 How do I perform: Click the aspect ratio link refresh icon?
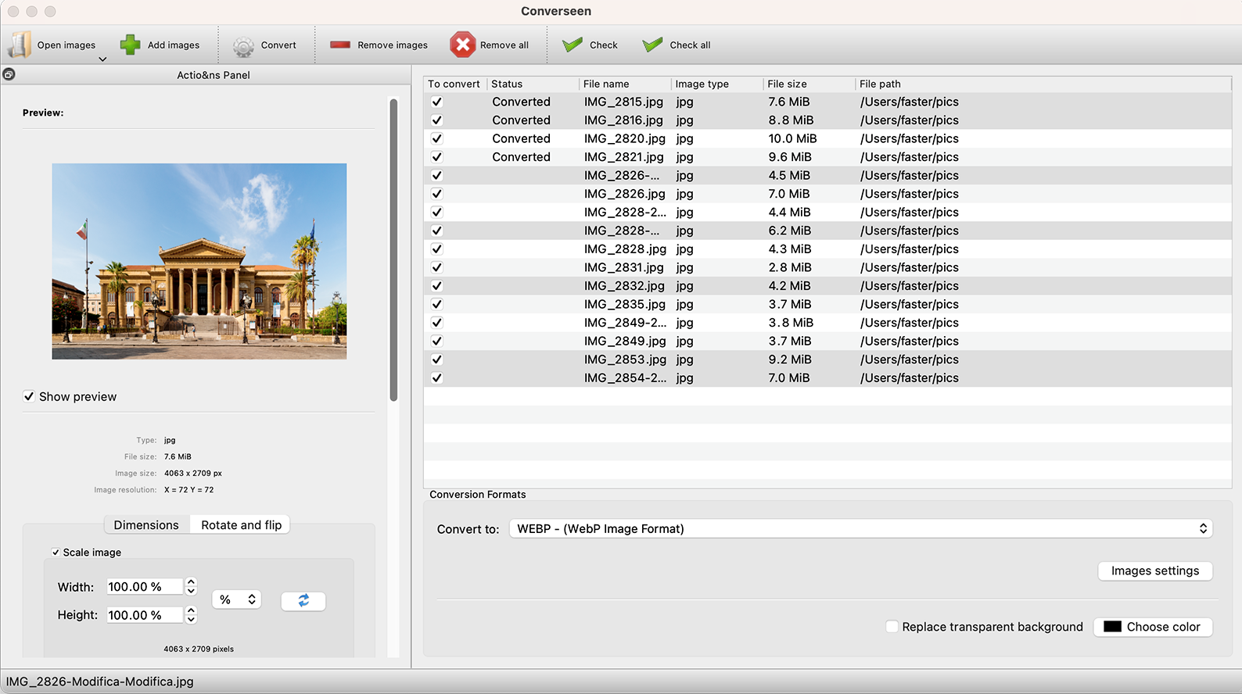303,600
